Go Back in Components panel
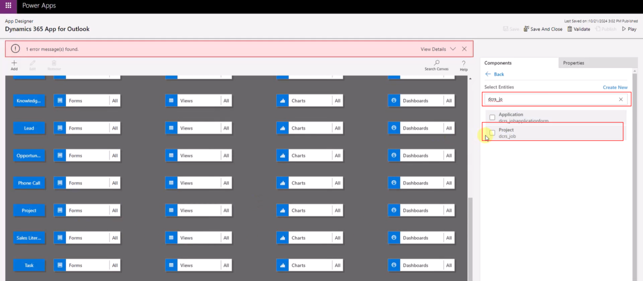Viewport: 643px width, 281px height. [x=495, y=74]
